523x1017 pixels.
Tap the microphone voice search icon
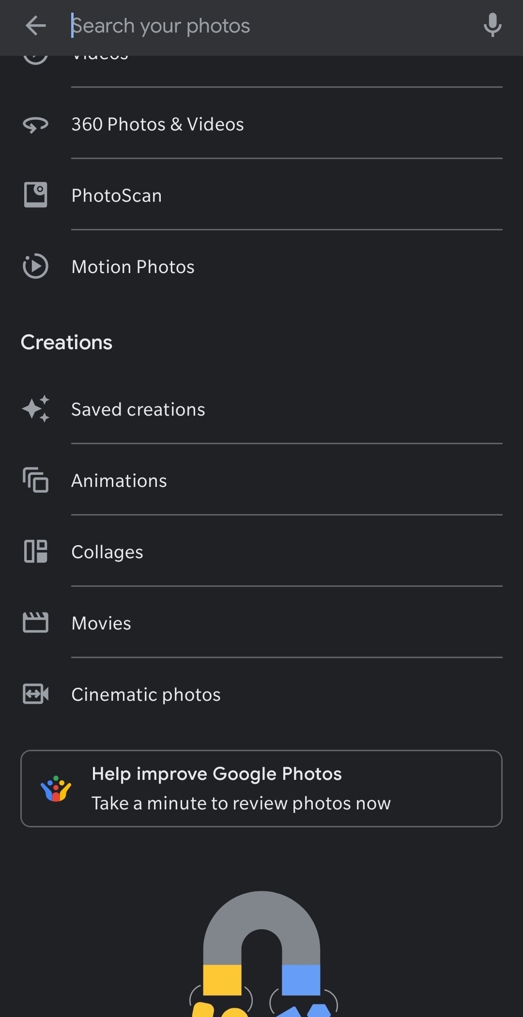coord(492,26)
